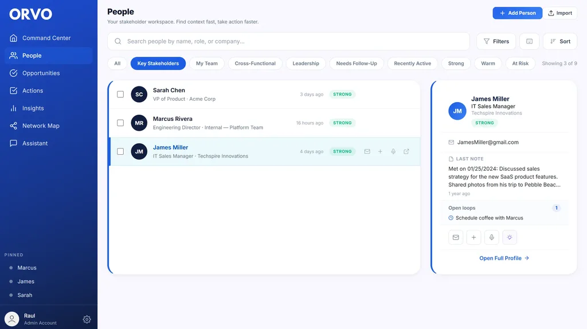Open Command Center from sidebar
This screenshot has height=329, width=587.
pyautogui.click(x=49, y=38)
